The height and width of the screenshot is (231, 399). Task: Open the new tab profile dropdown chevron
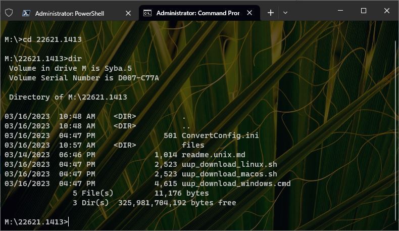[x=285, y=13]
